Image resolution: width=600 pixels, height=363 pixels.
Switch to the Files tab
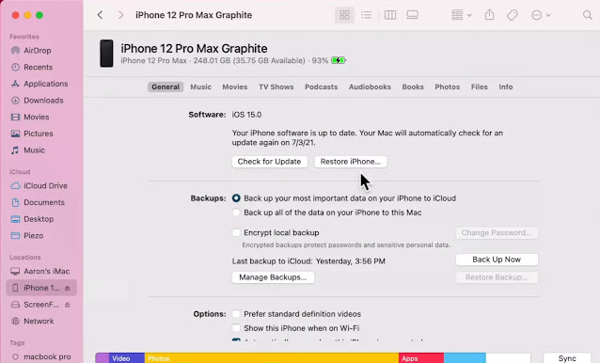479,87
